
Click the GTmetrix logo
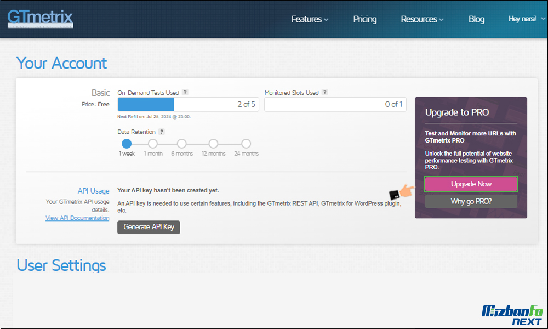(x=40, y=18)
